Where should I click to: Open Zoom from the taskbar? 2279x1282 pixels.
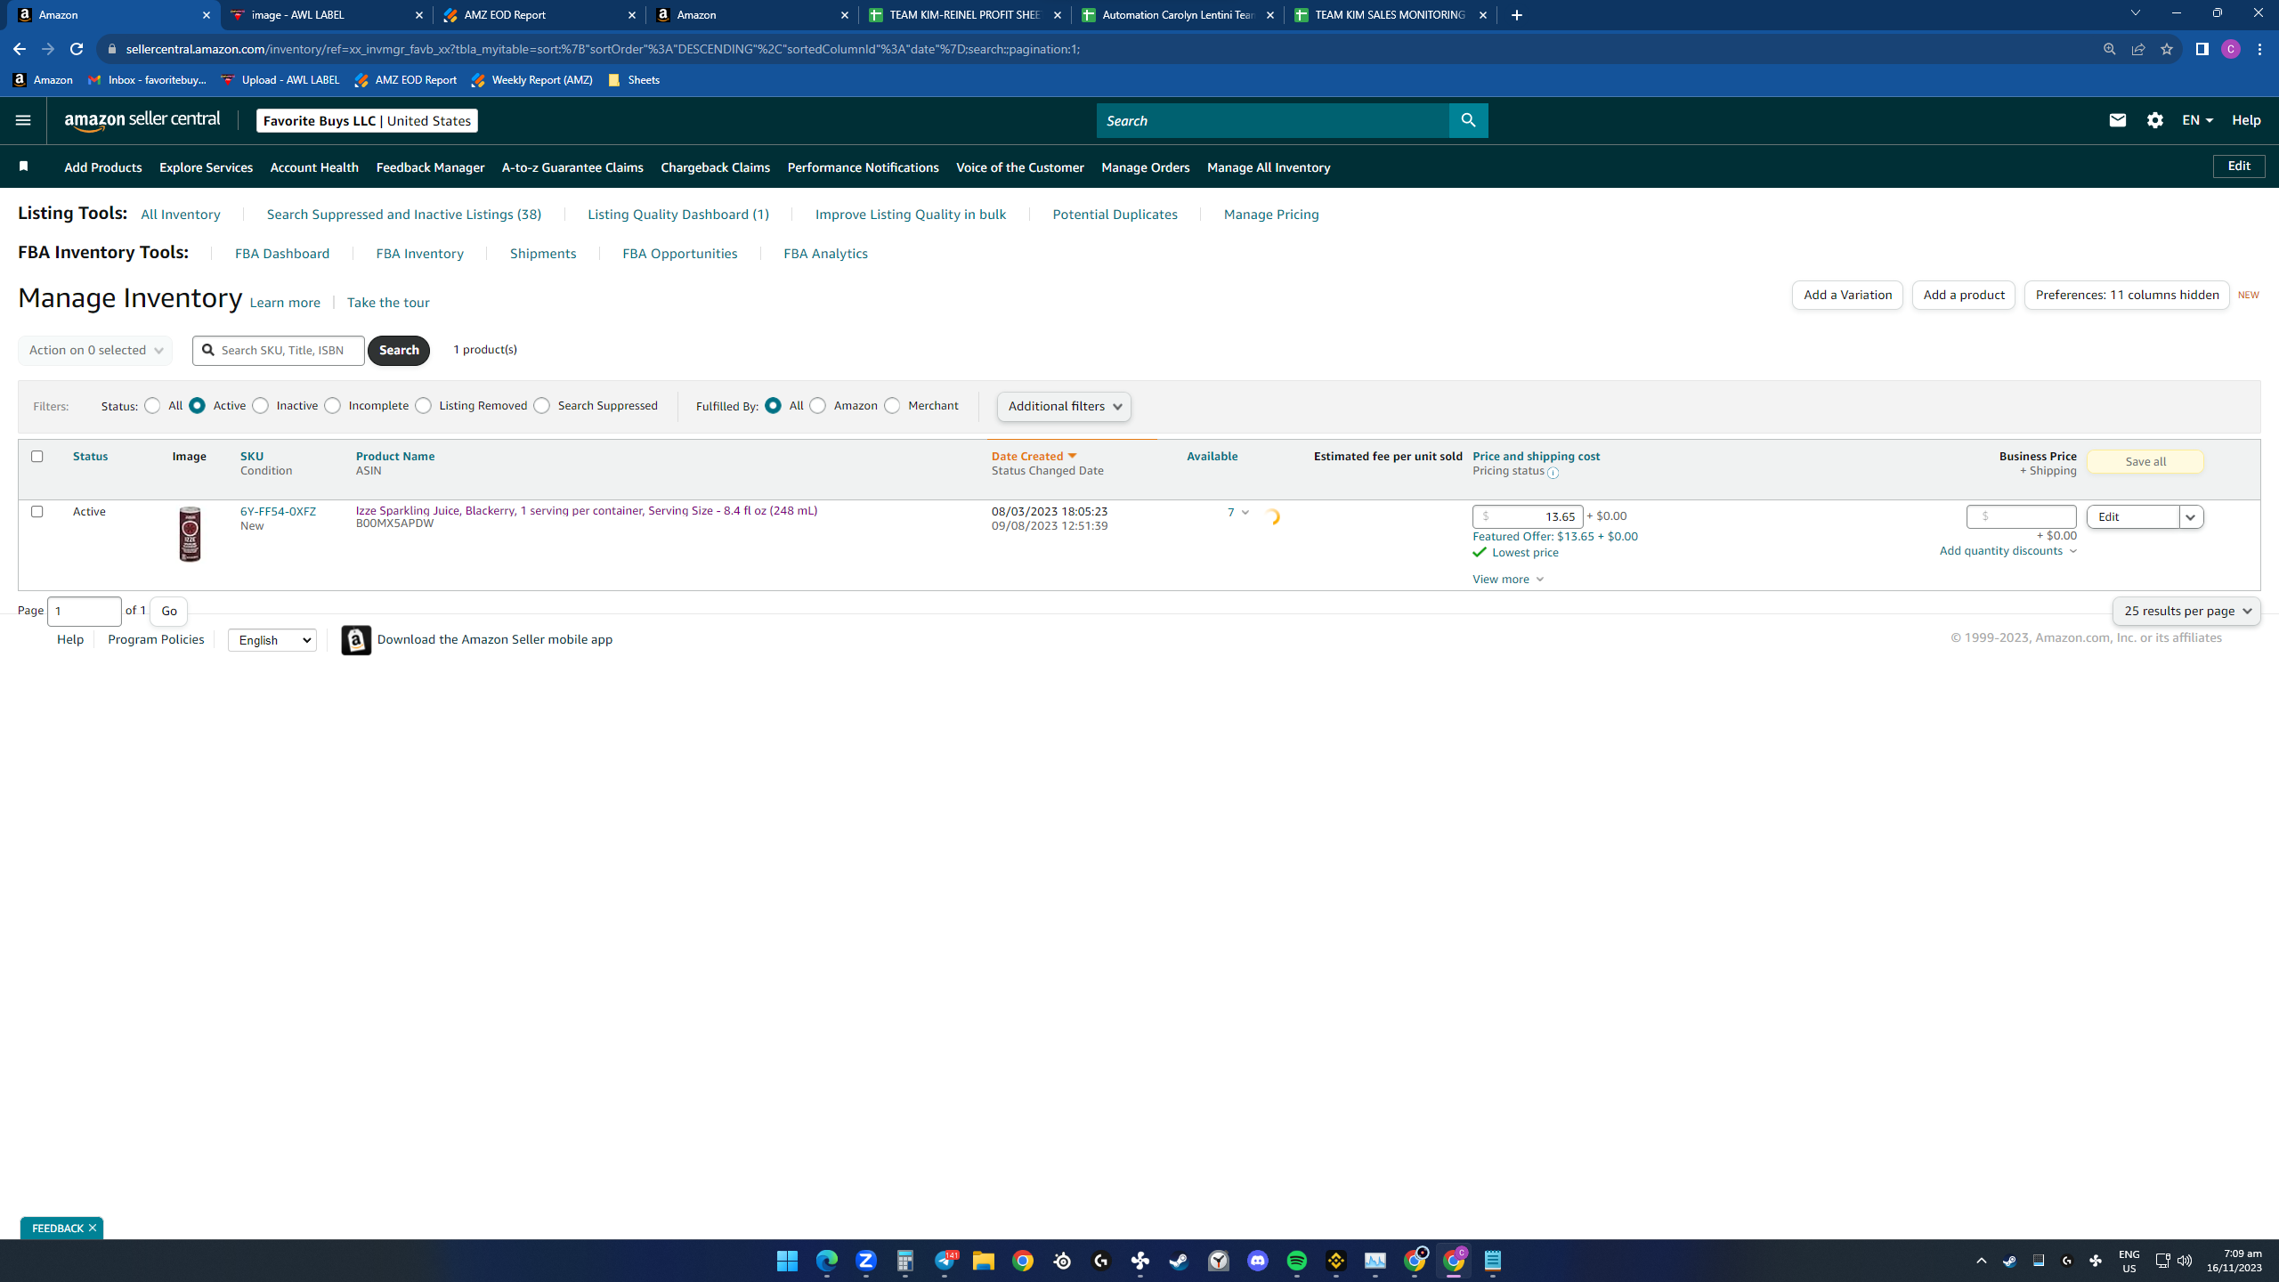pyautogui.click(x=865, y=1261)
